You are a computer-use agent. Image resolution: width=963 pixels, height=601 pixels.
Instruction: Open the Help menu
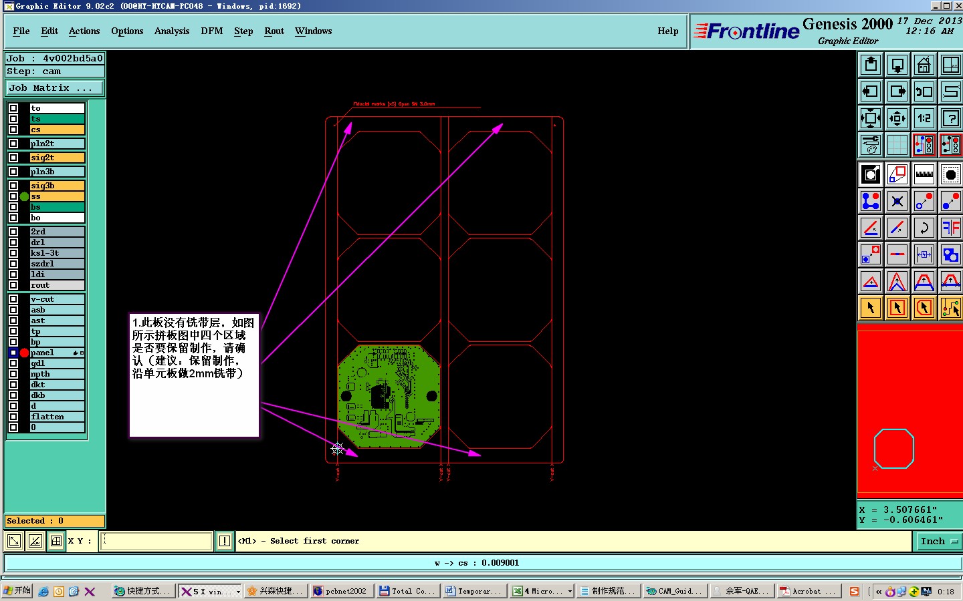[668, 31]
